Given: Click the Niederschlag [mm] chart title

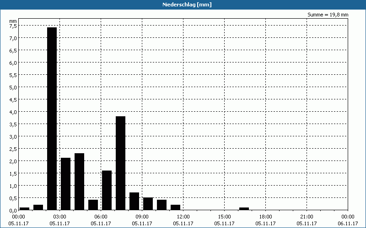Looking at the screenshot, I should 187,5.
